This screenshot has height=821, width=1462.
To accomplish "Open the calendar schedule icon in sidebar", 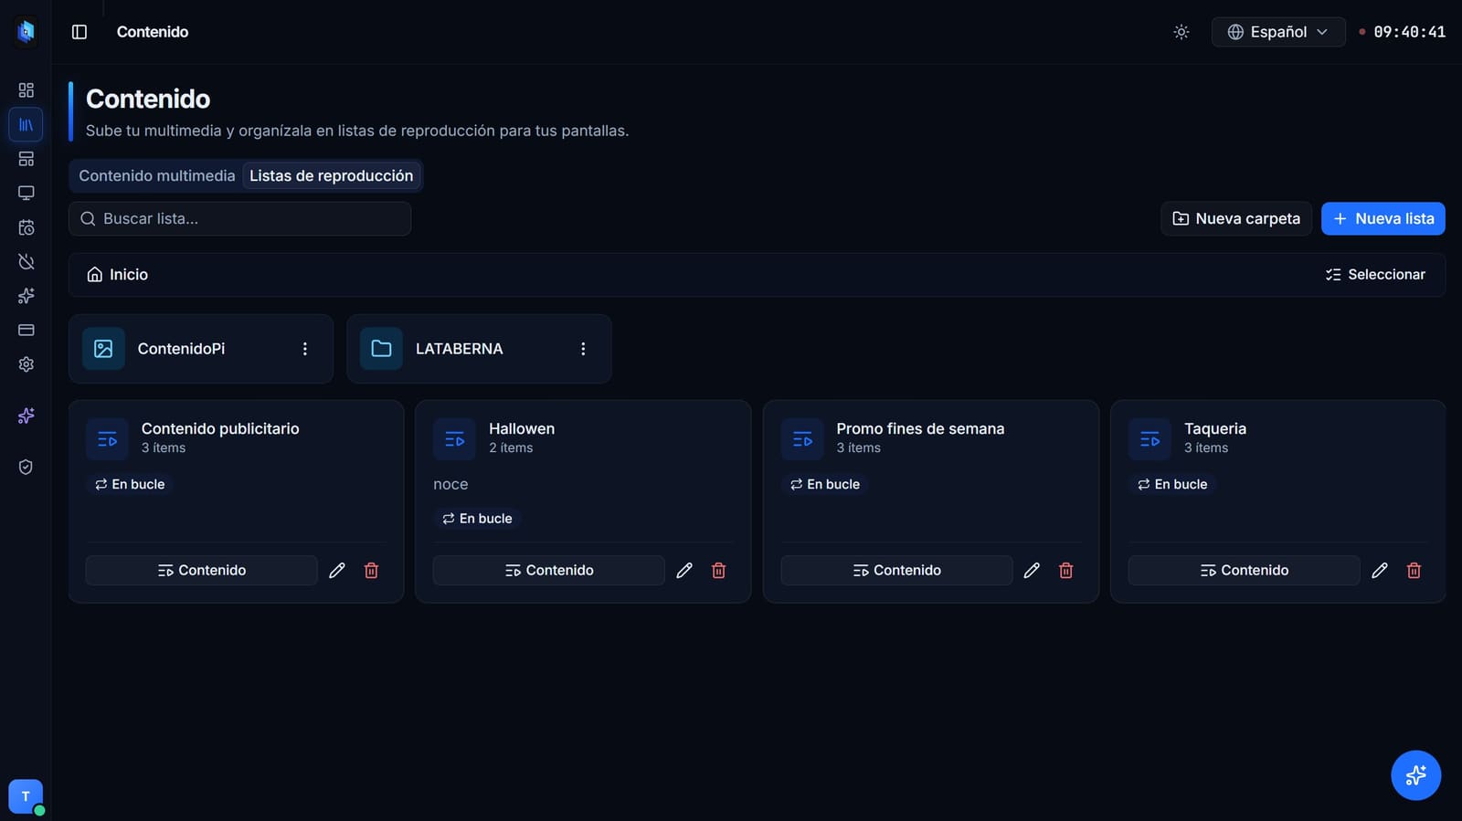I will 26,227.
